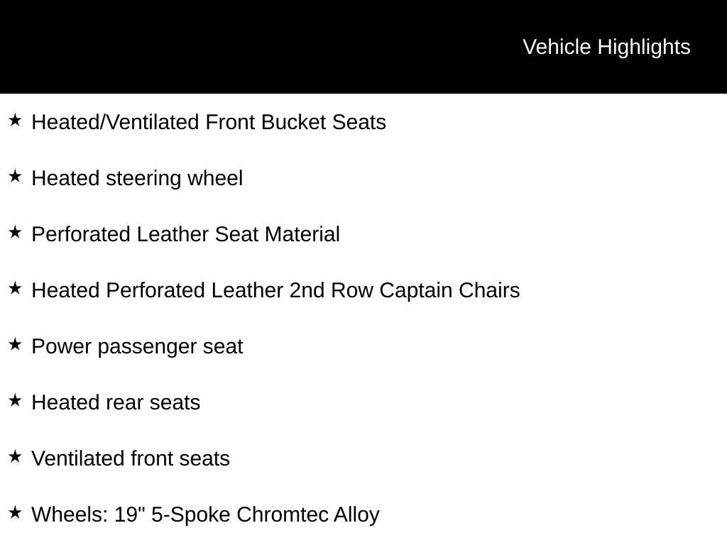This screenshot has height=545, width=727.
Task: Click the Heated rear seats text
Action: [116, 403]
